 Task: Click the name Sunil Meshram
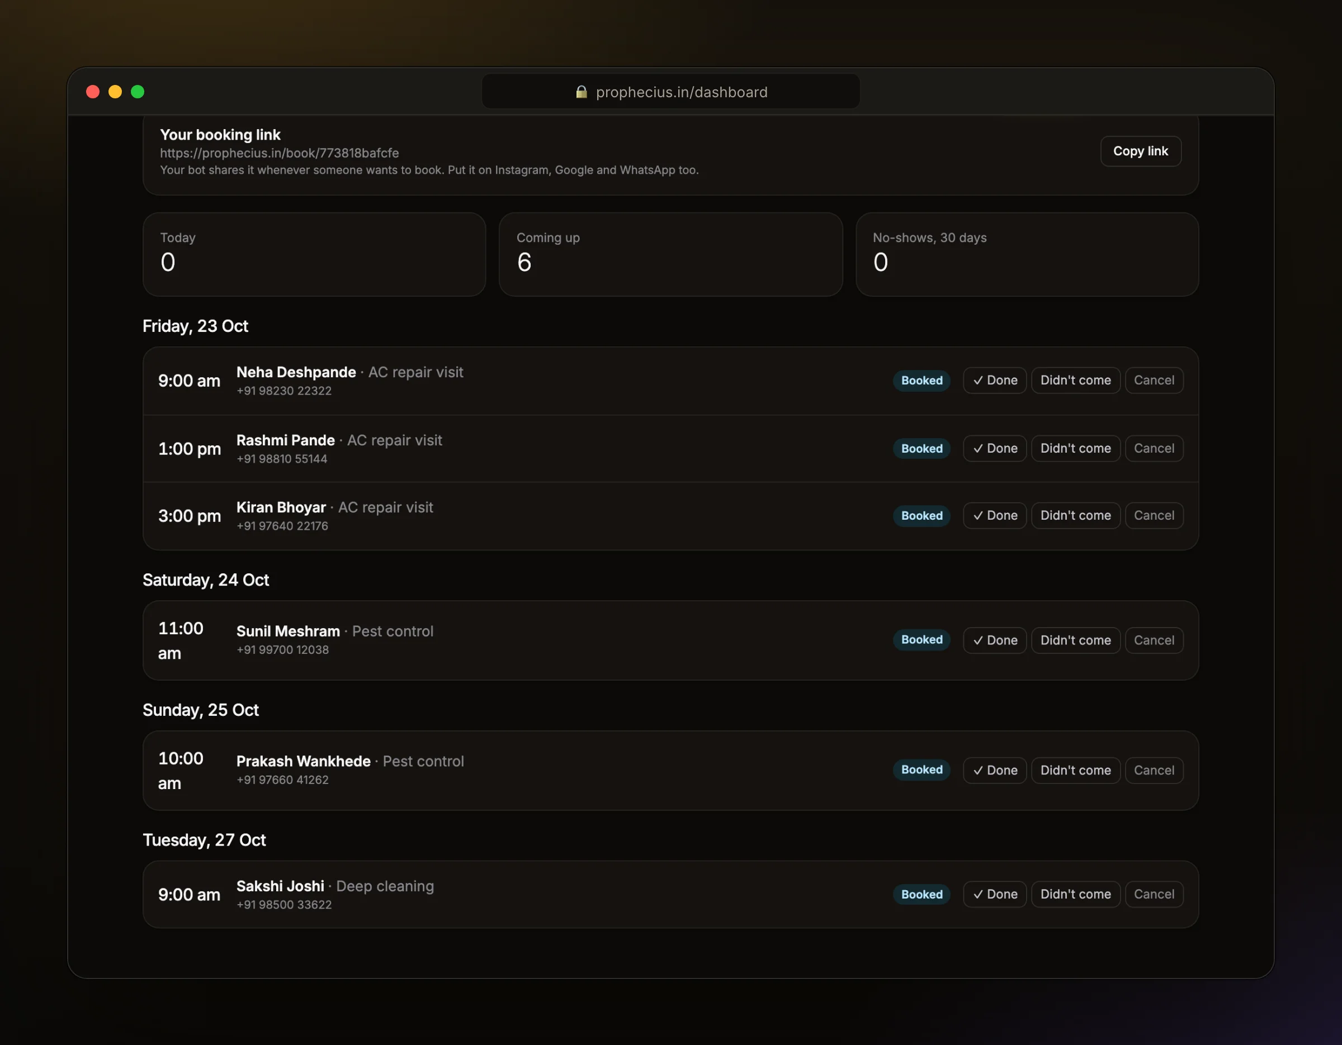(x=288, y=631)
